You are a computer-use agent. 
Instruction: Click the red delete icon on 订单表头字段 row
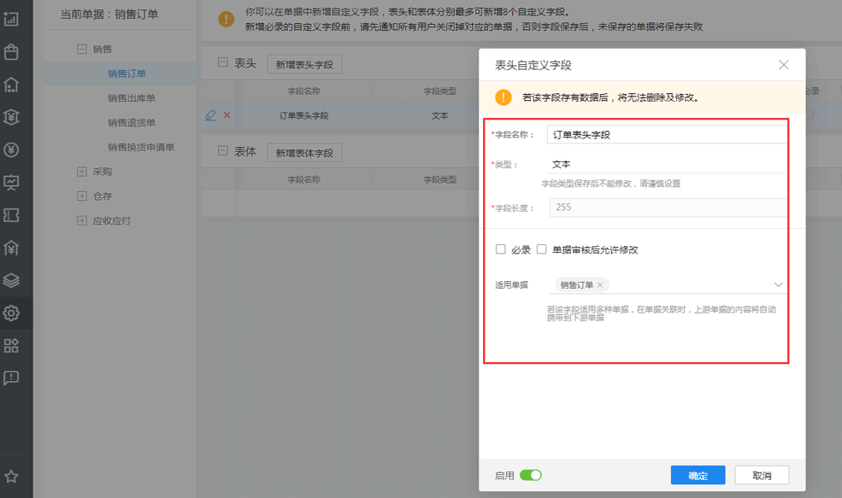point(227,114)
